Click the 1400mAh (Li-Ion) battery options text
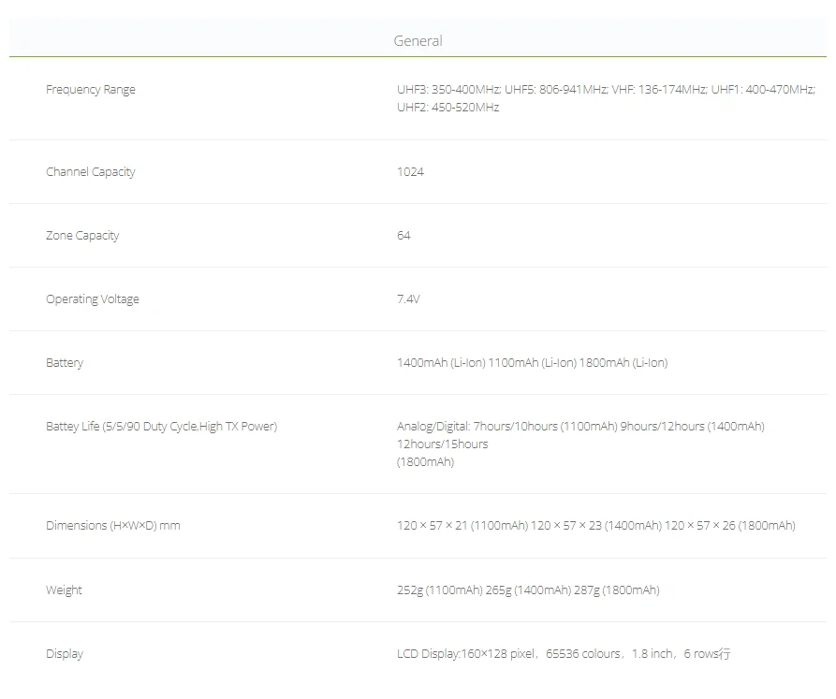 pyautogui.click(x=532, y=363)
